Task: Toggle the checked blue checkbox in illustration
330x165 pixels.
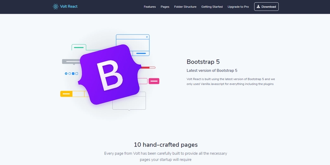Action: [73, 74]
